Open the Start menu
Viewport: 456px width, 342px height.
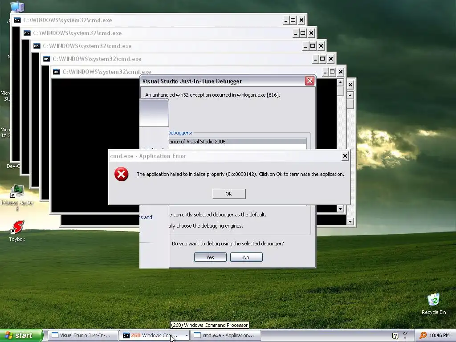pos(21,335)
